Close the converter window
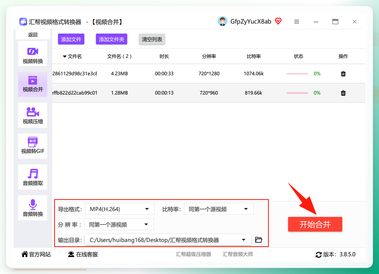 [x=355, y=22]
